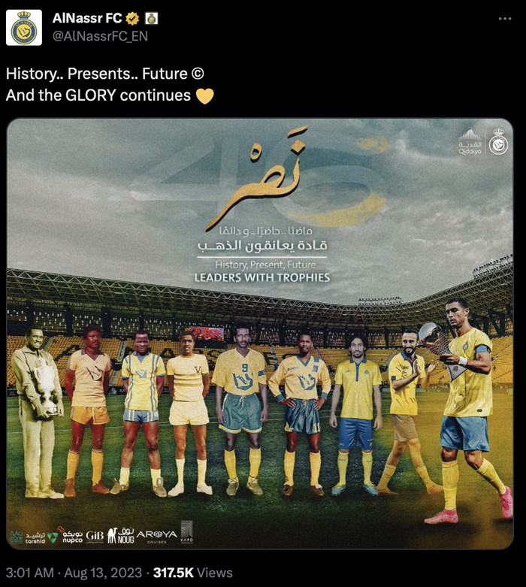Screen dimensions: 526x587
Task: Click the Al Nassr crest in the poster's top corner
Action: 498,141
